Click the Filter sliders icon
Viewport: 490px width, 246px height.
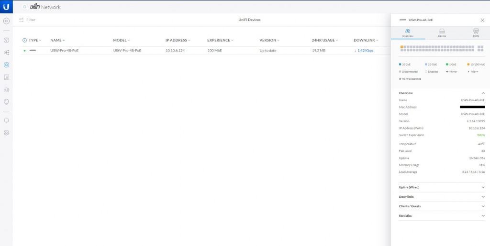tap(21, 20)
